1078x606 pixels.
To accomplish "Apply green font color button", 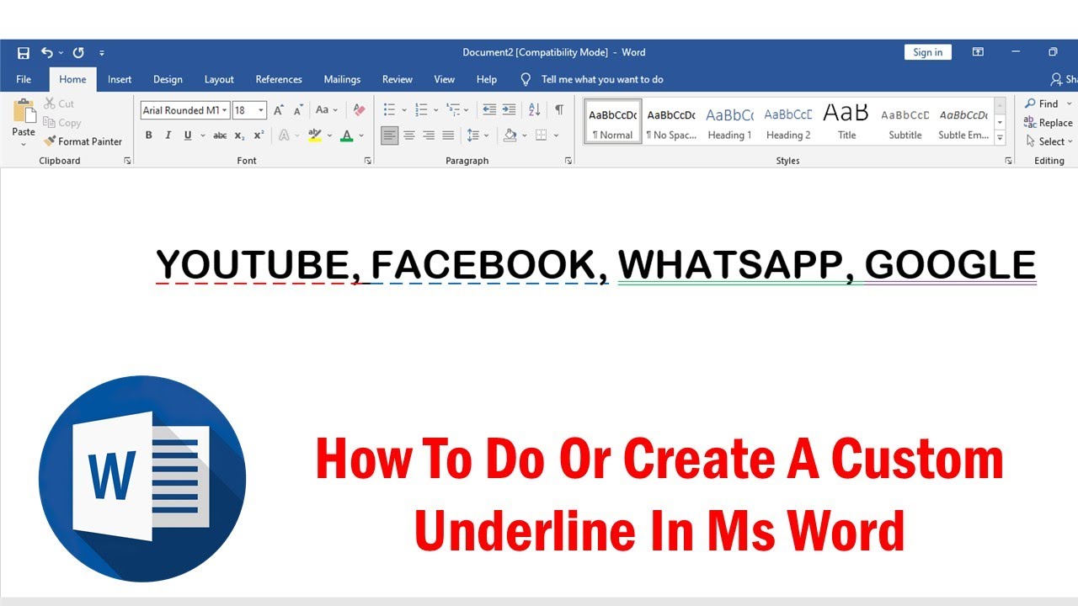I will [x=347, y=136].
